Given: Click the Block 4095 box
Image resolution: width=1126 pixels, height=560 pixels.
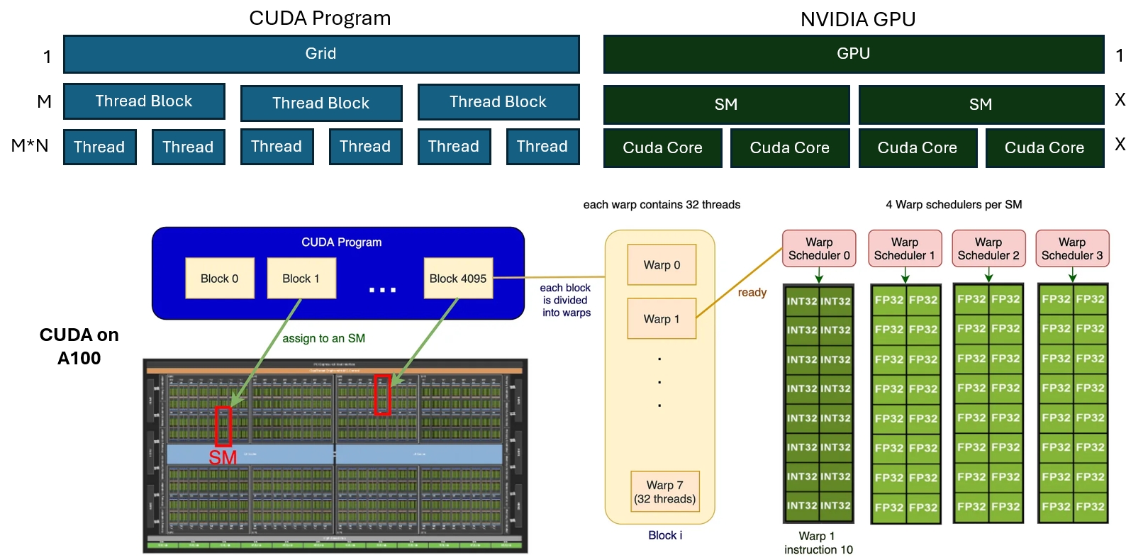Looking at the screenshot, I should point(457,279).
